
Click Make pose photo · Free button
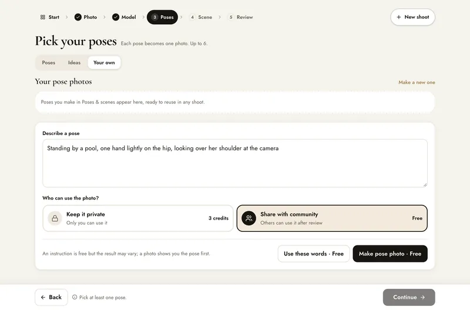(x=390, y=254)
